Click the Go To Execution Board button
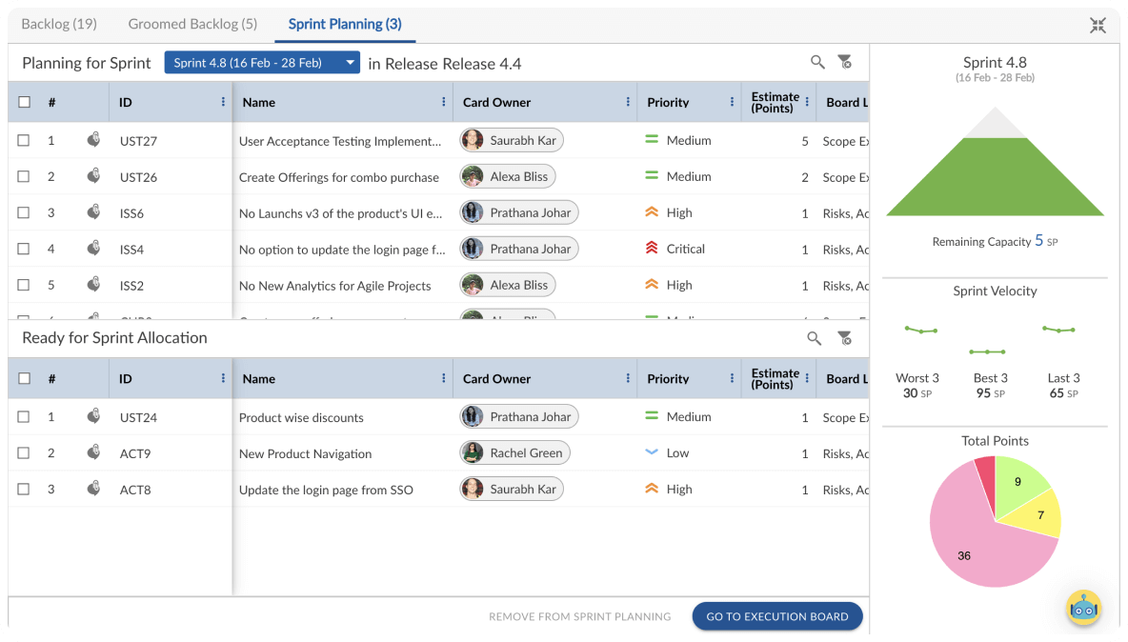 pos(776,616)
